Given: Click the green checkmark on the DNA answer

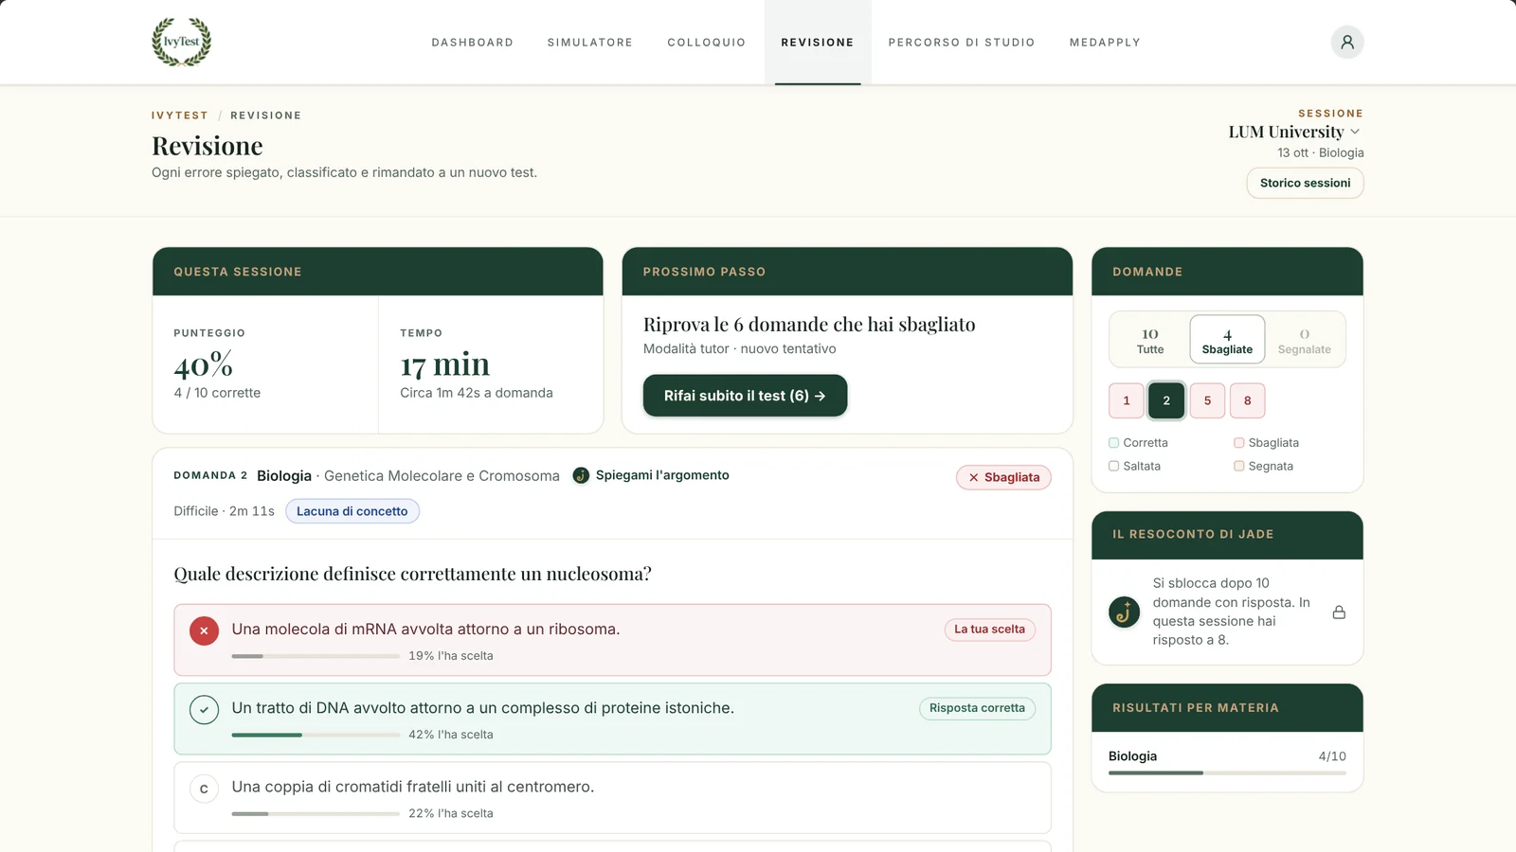Looking at the screenshot, I should [x=204, y=709].
